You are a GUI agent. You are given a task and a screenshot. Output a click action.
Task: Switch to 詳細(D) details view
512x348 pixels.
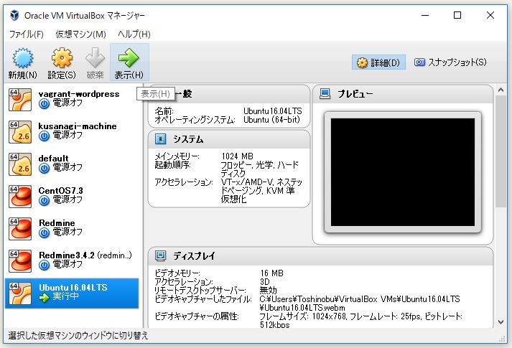(378, 62)
